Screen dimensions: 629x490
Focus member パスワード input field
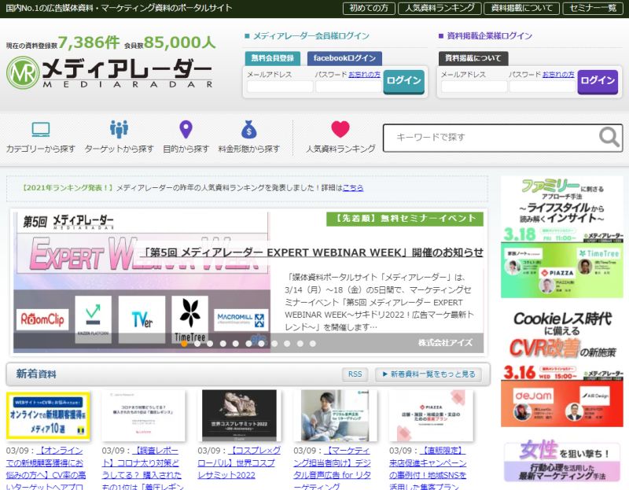[x=348, y=87]
